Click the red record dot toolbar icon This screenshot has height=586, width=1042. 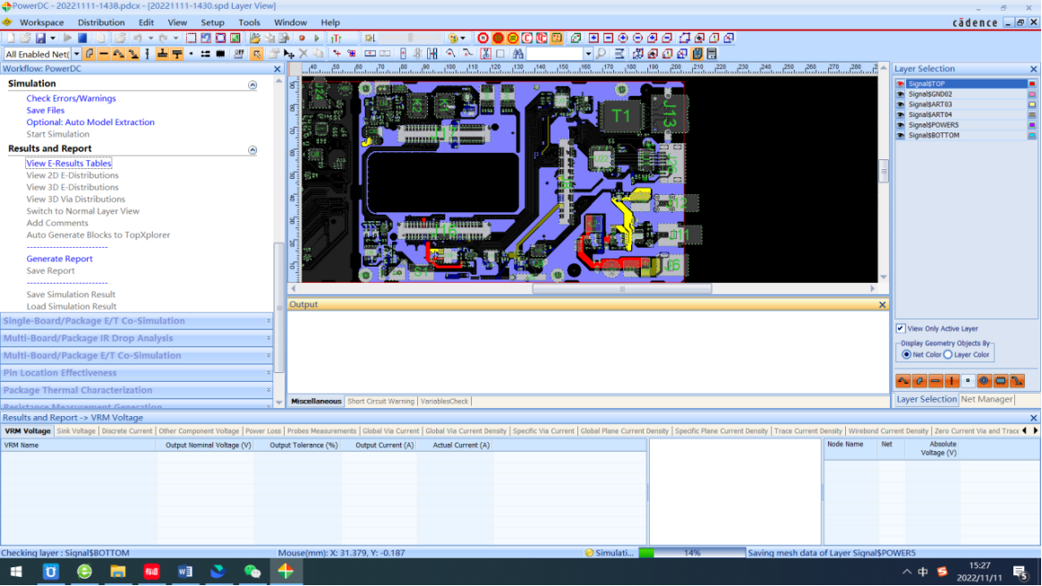tap(302, 38)
